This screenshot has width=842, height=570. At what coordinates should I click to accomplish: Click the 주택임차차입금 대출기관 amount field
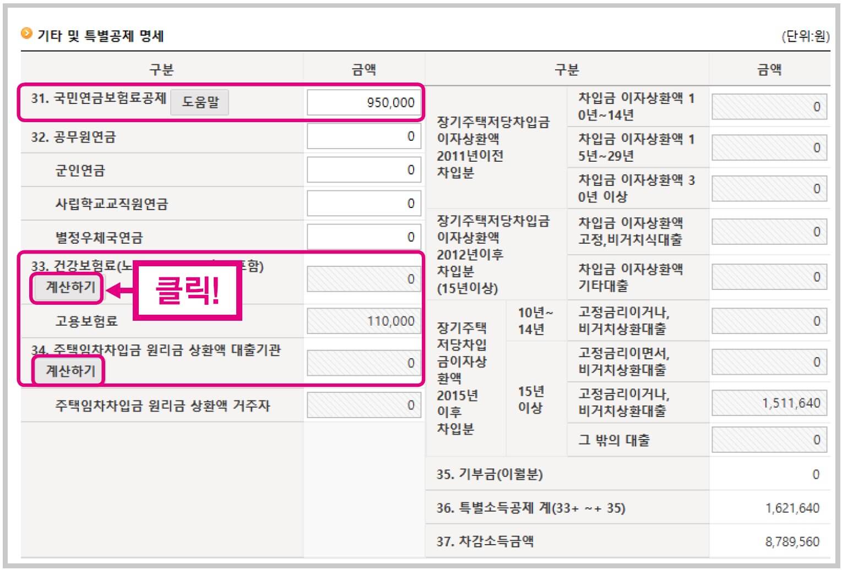362,363
